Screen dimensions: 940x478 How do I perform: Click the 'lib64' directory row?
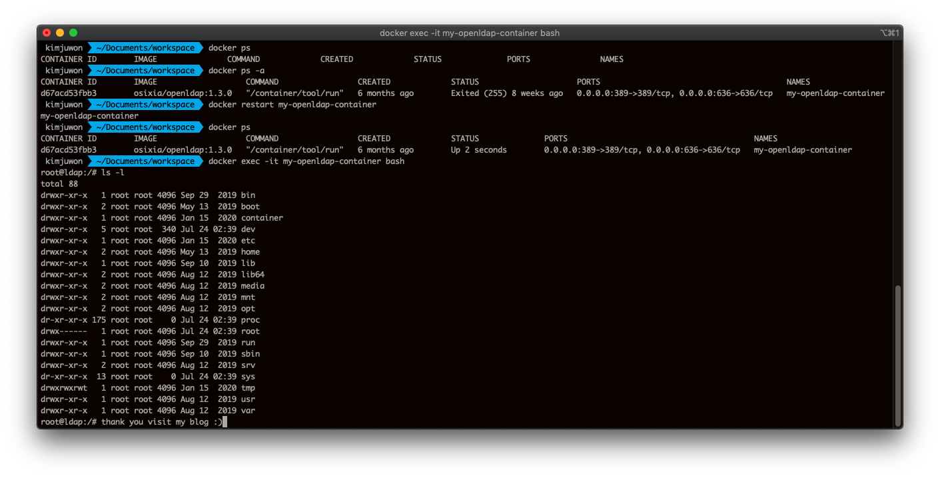pyautogui.click(x=153, y=275)
